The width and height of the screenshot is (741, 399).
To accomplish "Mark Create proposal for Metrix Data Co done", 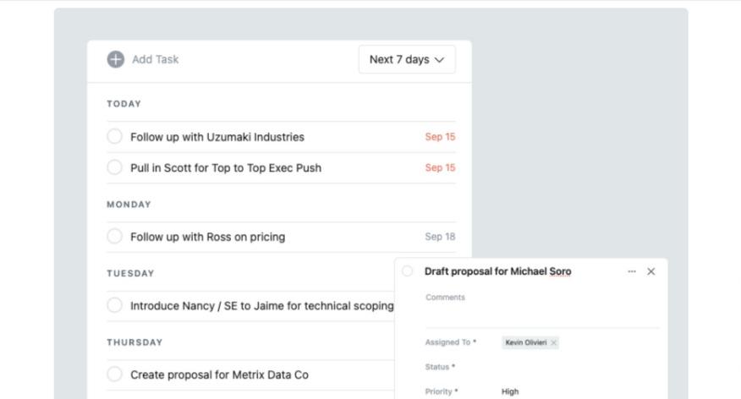I will (115, 374).
